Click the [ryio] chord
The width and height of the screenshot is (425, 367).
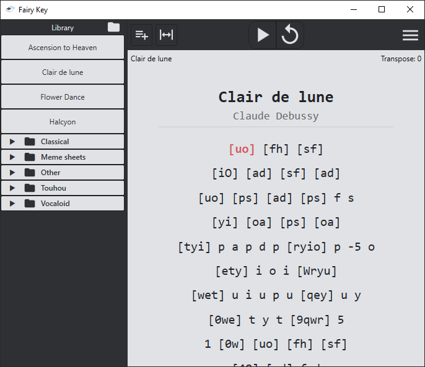click(307, 247)
